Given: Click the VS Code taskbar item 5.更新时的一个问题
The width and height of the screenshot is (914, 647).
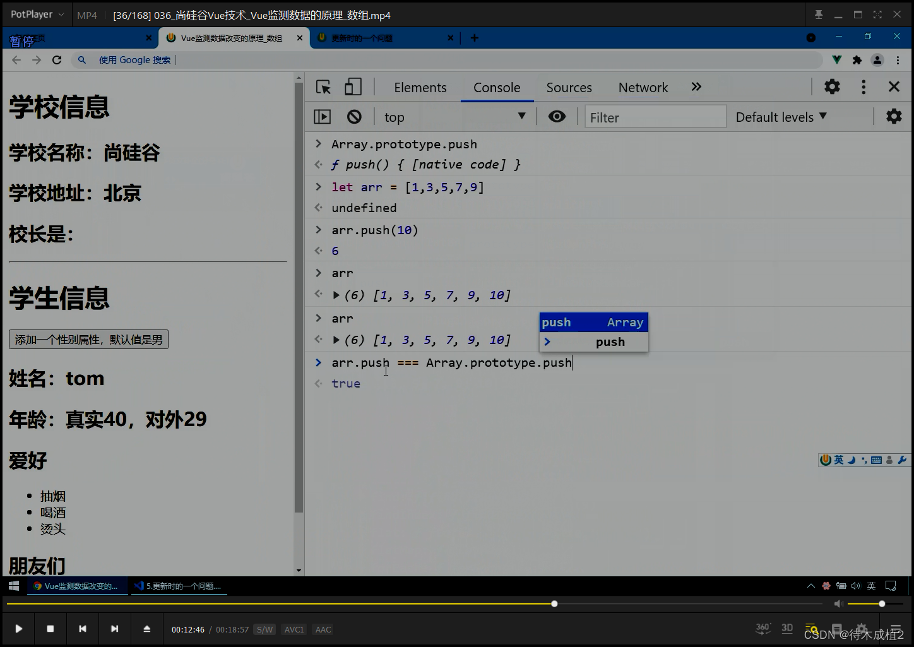Looking at the screenshot, I should [179, 586].
